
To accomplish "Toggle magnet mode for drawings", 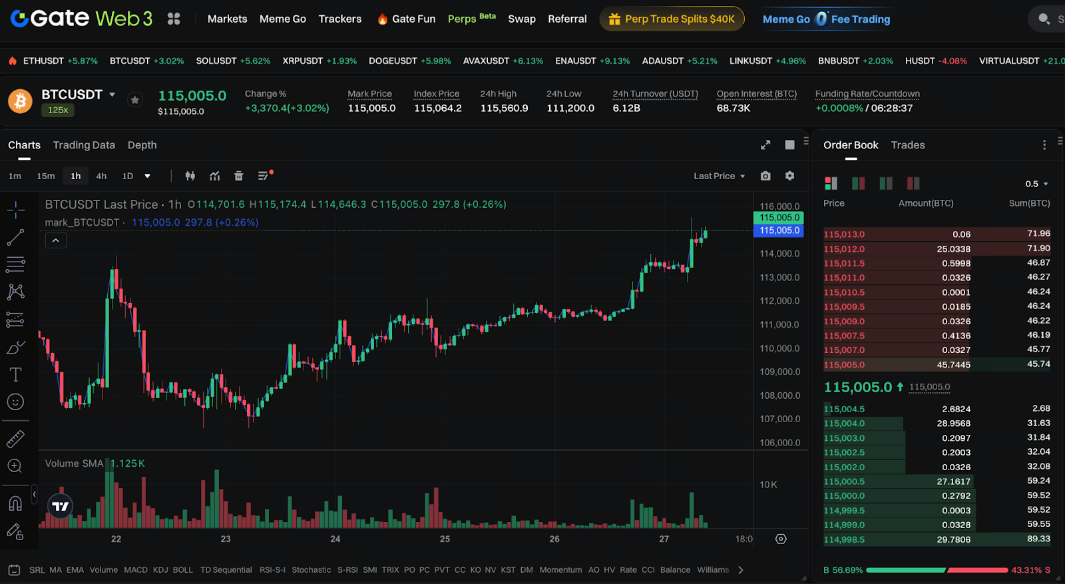I will click(15, 503).
